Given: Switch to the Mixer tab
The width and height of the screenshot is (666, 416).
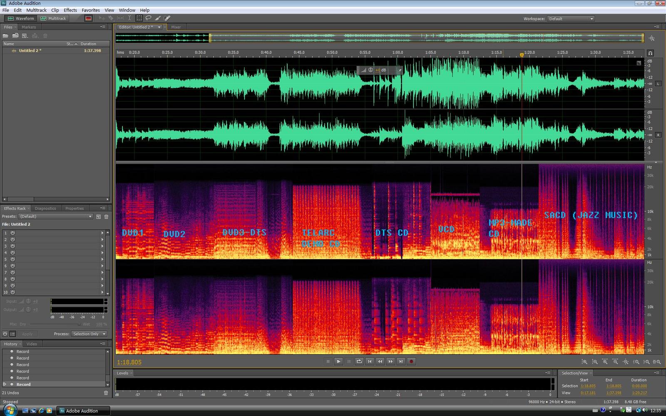Looking at the screenshot, I should pyautogui.click(x=176, y=27).
